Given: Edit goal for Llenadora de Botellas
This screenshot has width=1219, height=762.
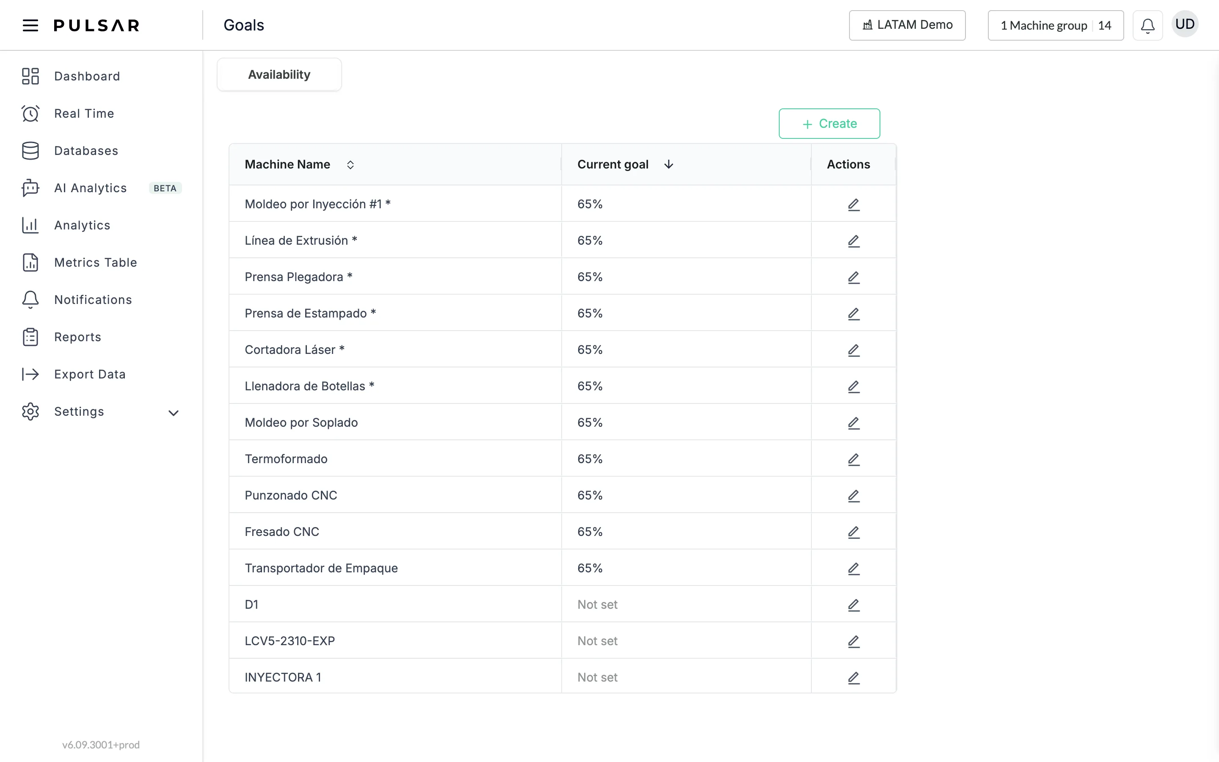Looking at the screenshot, I should click(853, 386).
